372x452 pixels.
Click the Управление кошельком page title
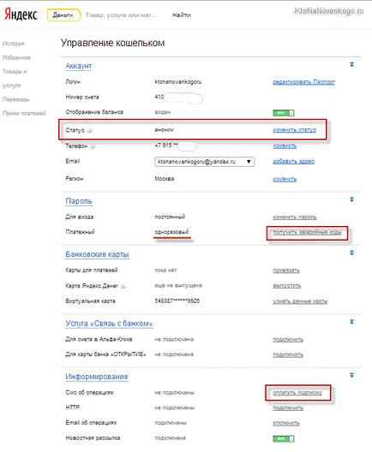(112, 43)
